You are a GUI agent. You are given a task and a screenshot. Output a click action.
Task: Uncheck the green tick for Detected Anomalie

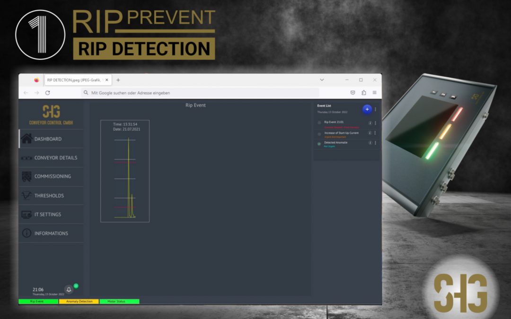pos(319,144)
